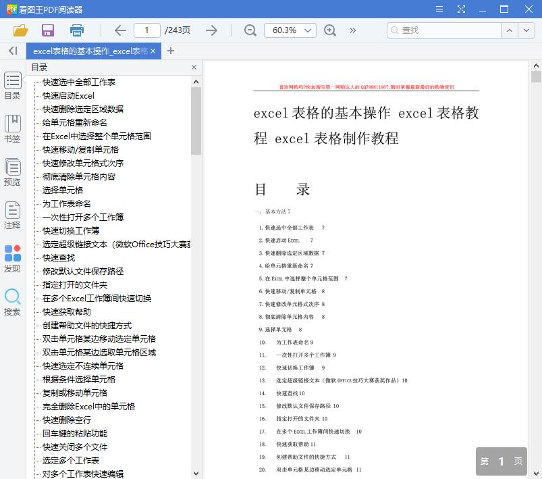542x479 pixels.
Task: Select outline item 快速切换工作簿
Action: click(71, 230)
